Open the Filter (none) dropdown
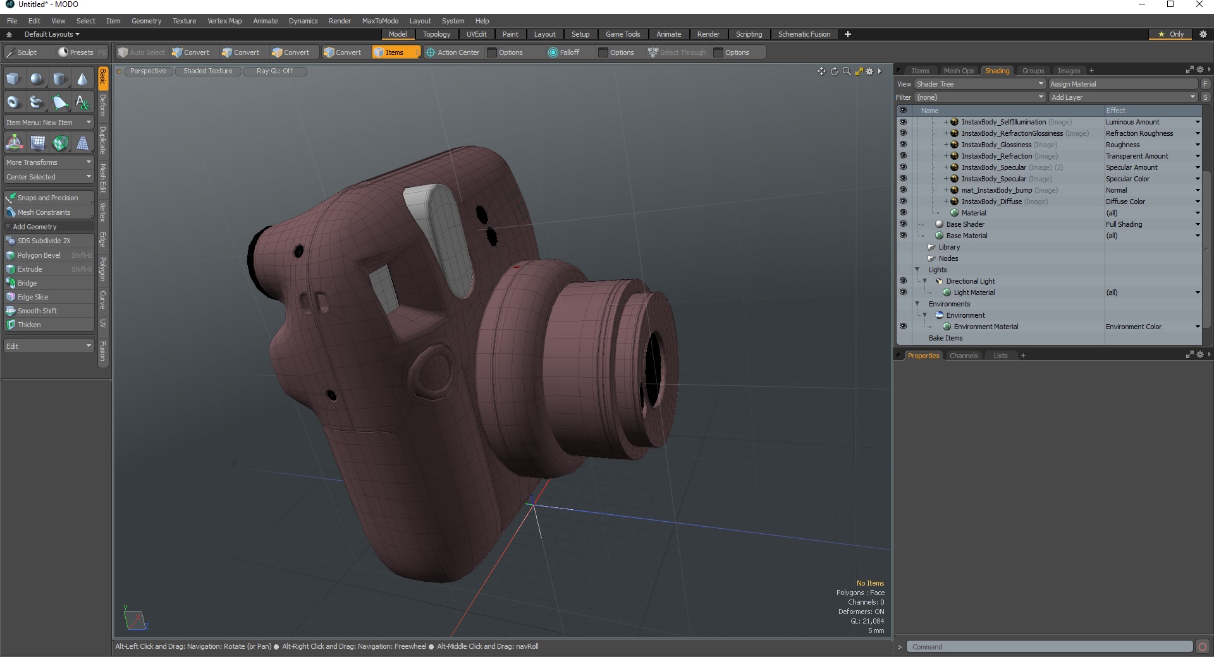 979,97
